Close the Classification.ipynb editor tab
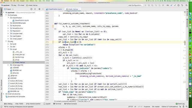Image resolution: width=192 pixels, height=108 pixels. [x=63, y=9]
